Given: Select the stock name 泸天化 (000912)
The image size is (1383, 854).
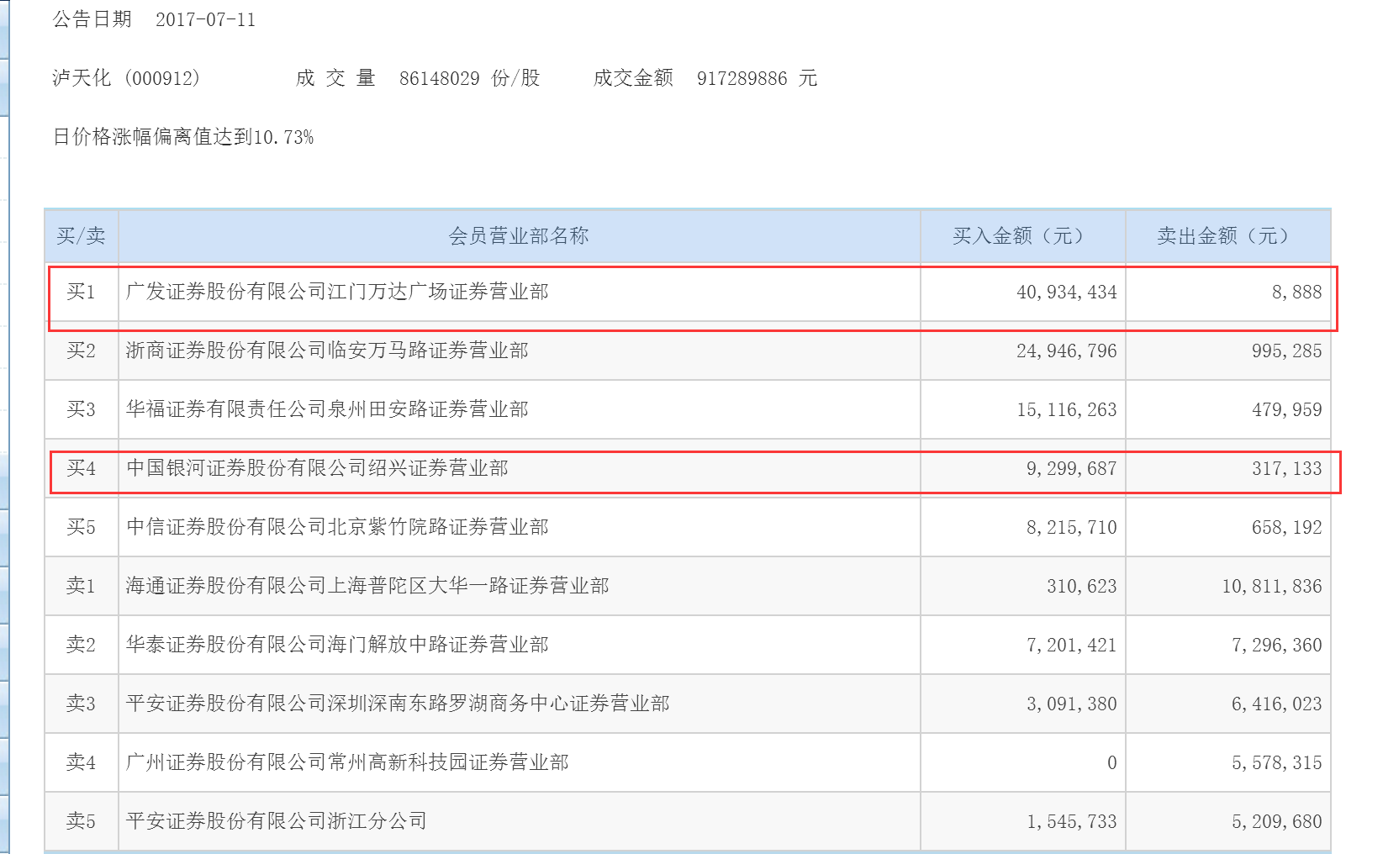Looking at the screenshot, I should 127,78.
